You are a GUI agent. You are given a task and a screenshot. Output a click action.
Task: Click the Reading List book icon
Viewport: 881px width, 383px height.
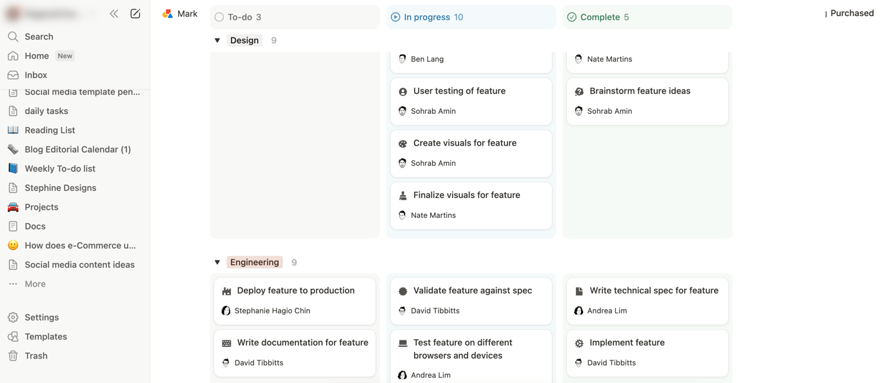13,130
